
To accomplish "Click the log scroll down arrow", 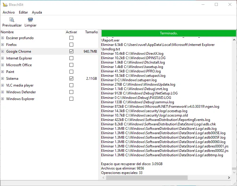I will (x=234, y=172).
